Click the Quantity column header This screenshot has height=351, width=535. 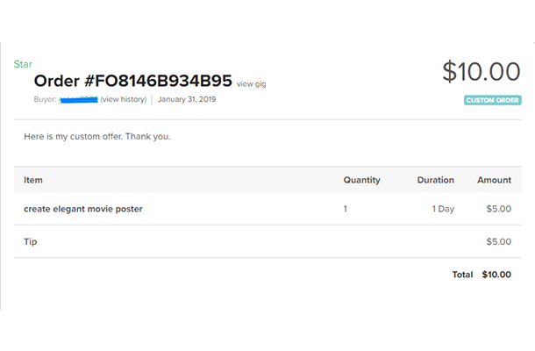click(x=361, y=180)
